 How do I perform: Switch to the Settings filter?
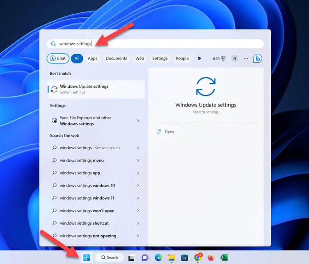click(160, 59)
